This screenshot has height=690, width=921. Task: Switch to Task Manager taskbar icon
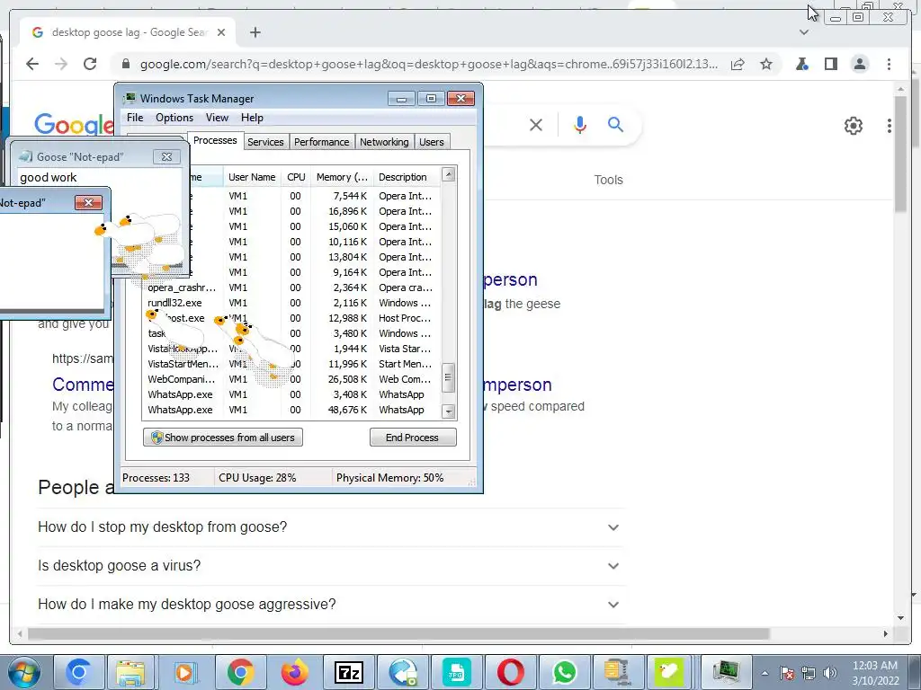[x=726, y=672]
